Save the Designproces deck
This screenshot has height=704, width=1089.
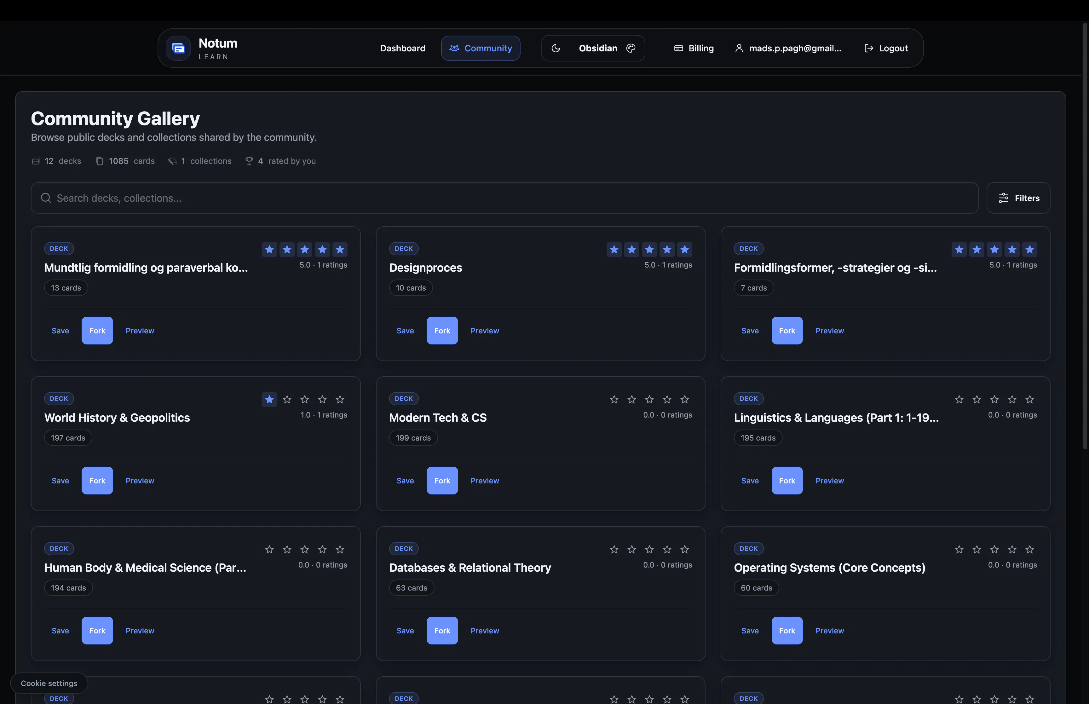point(405,331)
